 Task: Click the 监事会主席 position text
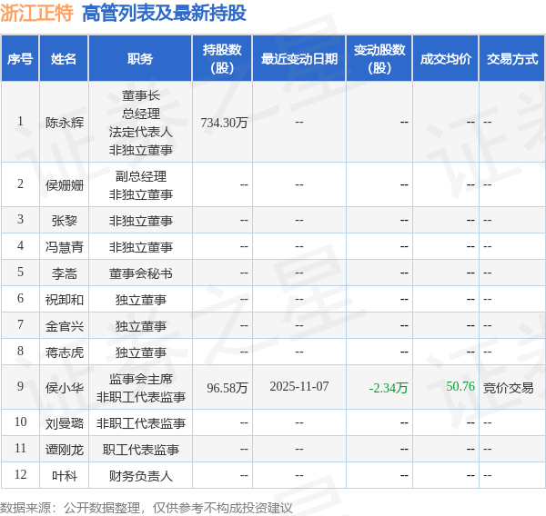[x=141, y=379]
